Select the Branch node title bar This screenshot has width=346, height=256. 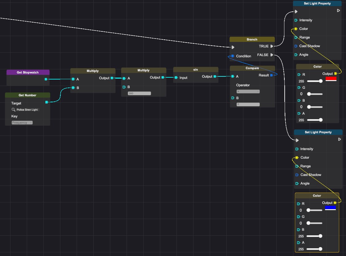point(252,39)
